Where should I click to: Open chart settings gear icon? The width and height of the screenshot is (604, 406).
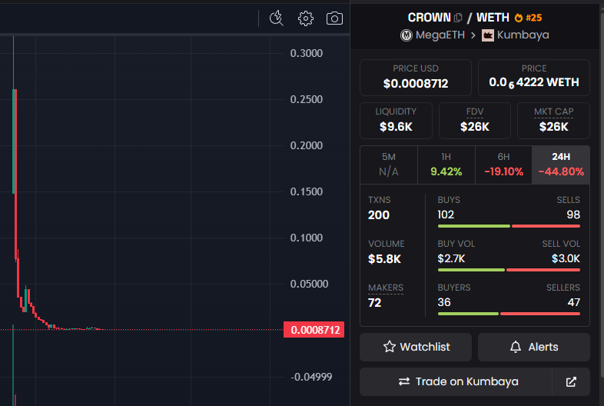point(306,18)
